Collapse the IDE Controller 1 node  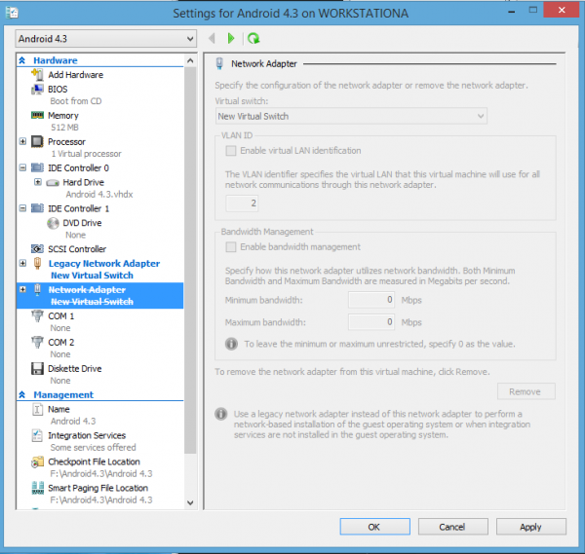[22, 208]
